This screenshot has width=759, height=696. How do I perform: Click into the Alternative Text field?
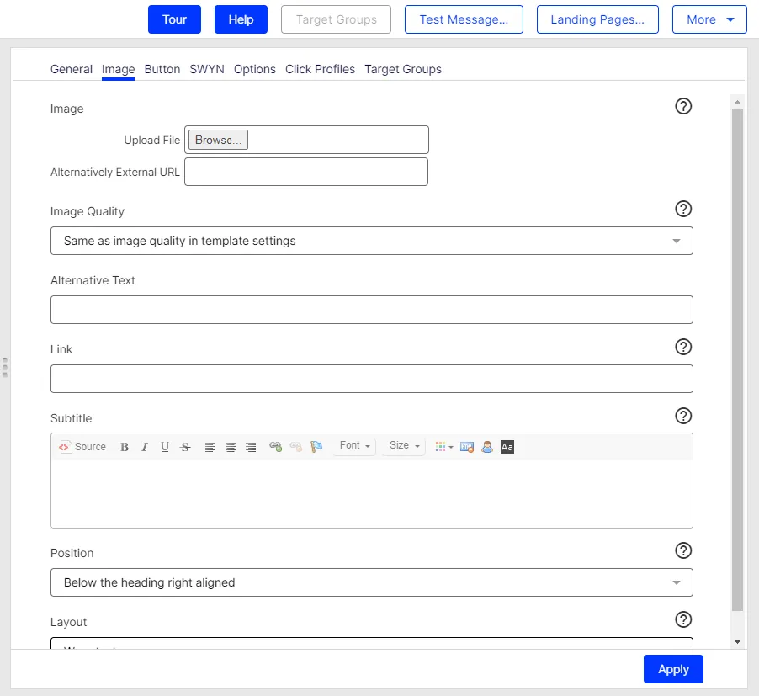tap(372, 310)
